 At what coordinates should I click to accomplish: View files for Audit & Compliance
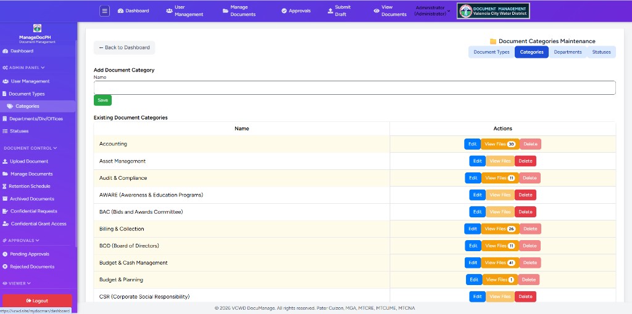tap(500, 178)
